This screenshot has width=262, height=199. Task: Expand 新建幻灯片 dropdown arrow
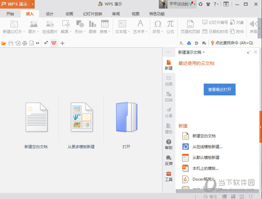coord(24,31)
